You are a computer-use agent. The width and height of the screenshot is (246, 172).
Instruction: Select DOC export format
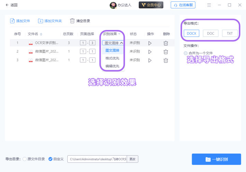210,33
